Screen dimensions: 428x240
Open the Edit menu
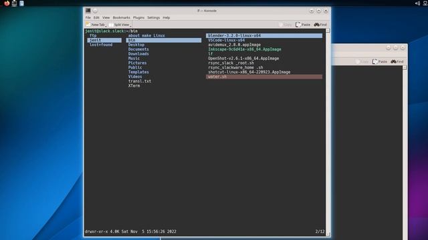(96, 17)
